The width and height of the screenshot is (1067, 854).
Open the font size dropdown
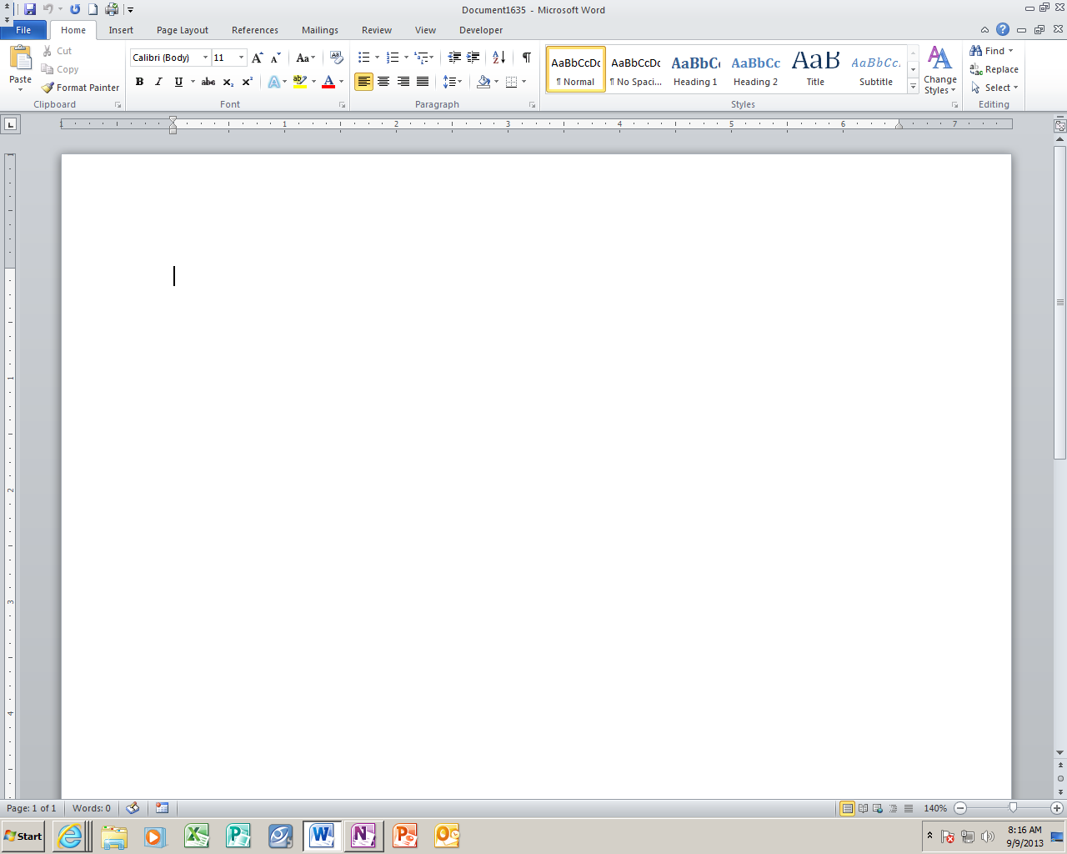coord(242,58)
